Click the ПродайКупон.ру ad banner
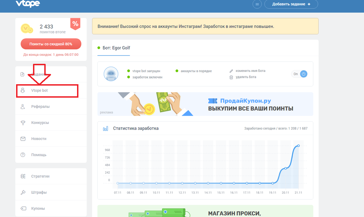This screenshot has width=364, height=217. [205, 104]
